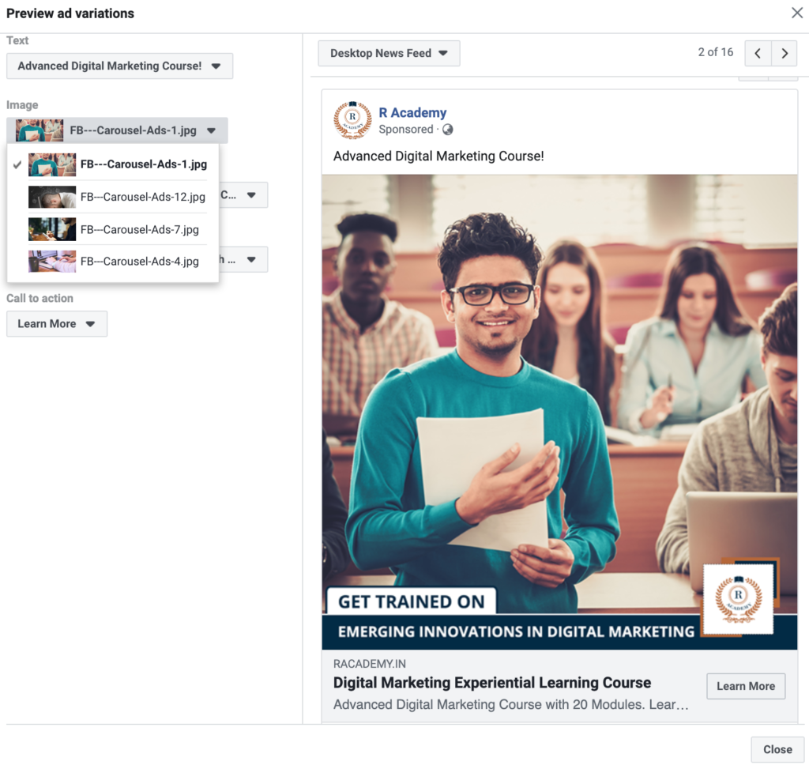809x765 pixels.
Task: Click the next variation arrow
Action: point(783,53)
